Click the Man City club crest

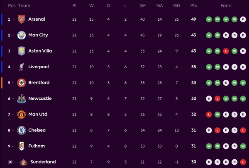21,35
